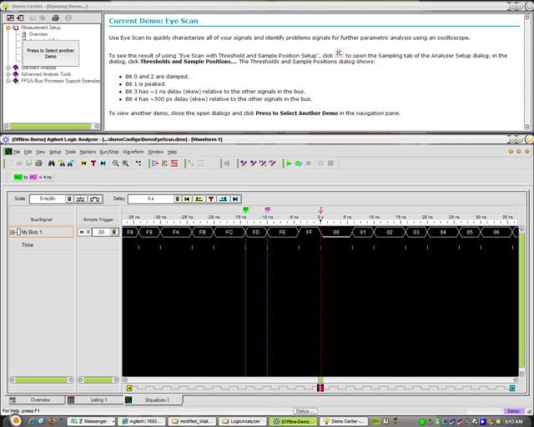This screenshot has width=534, height=427.
Task: Click the M1 to M2 = 4 ns readout
Action: tap(33, 178)
